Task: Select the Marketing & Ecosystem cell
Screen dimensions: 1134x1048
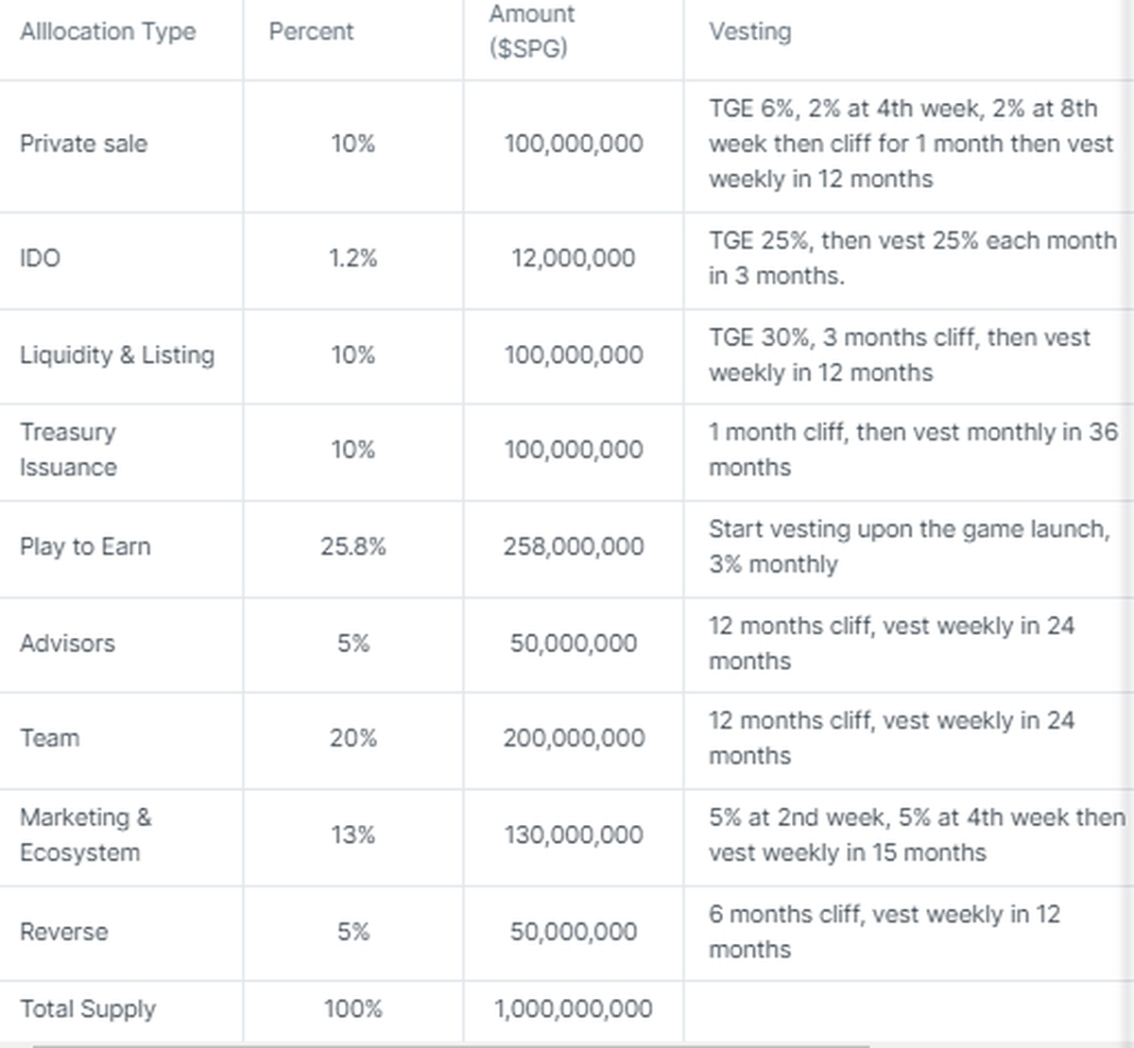Action: point(85,834)
